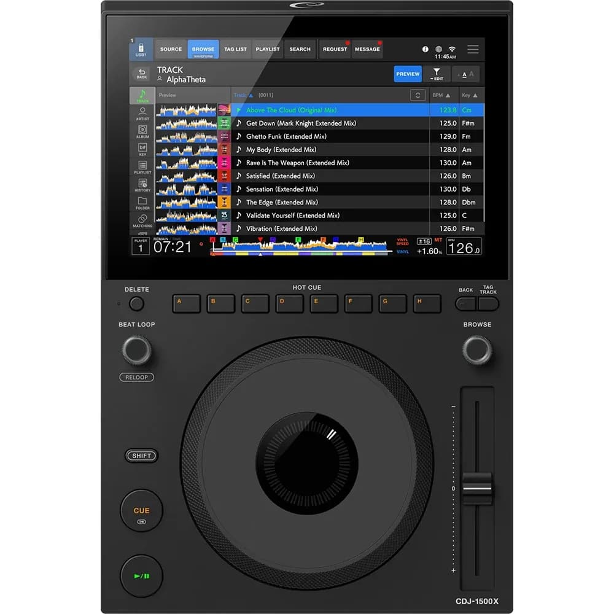Click the tempo fader handle
Image resolution: width=614 pixels, height=614 pixels.
[477, 488]
